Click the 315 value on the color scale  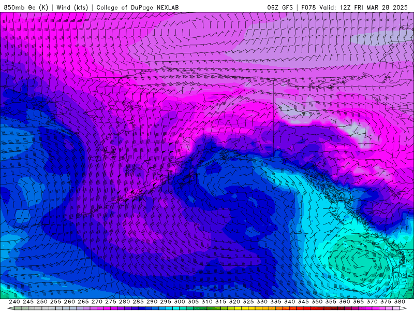click(x=220, y=302)
